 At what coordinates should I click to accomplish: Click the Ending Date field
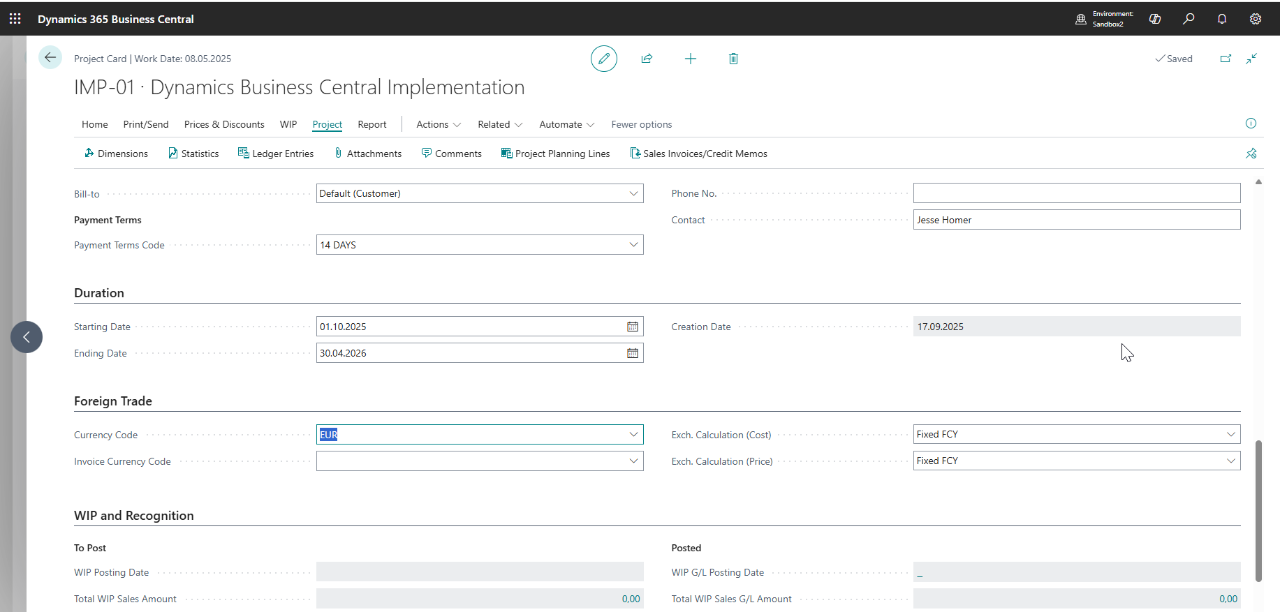(480, 353)
